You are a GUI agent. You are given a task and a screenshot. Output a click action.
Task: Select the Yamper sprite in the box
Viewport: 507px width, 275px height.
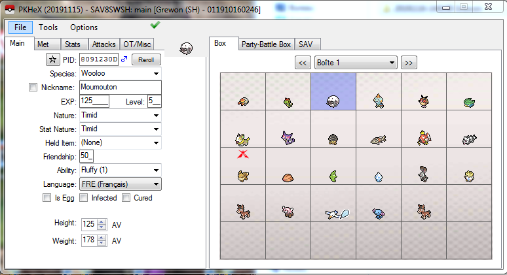(242, 139)
